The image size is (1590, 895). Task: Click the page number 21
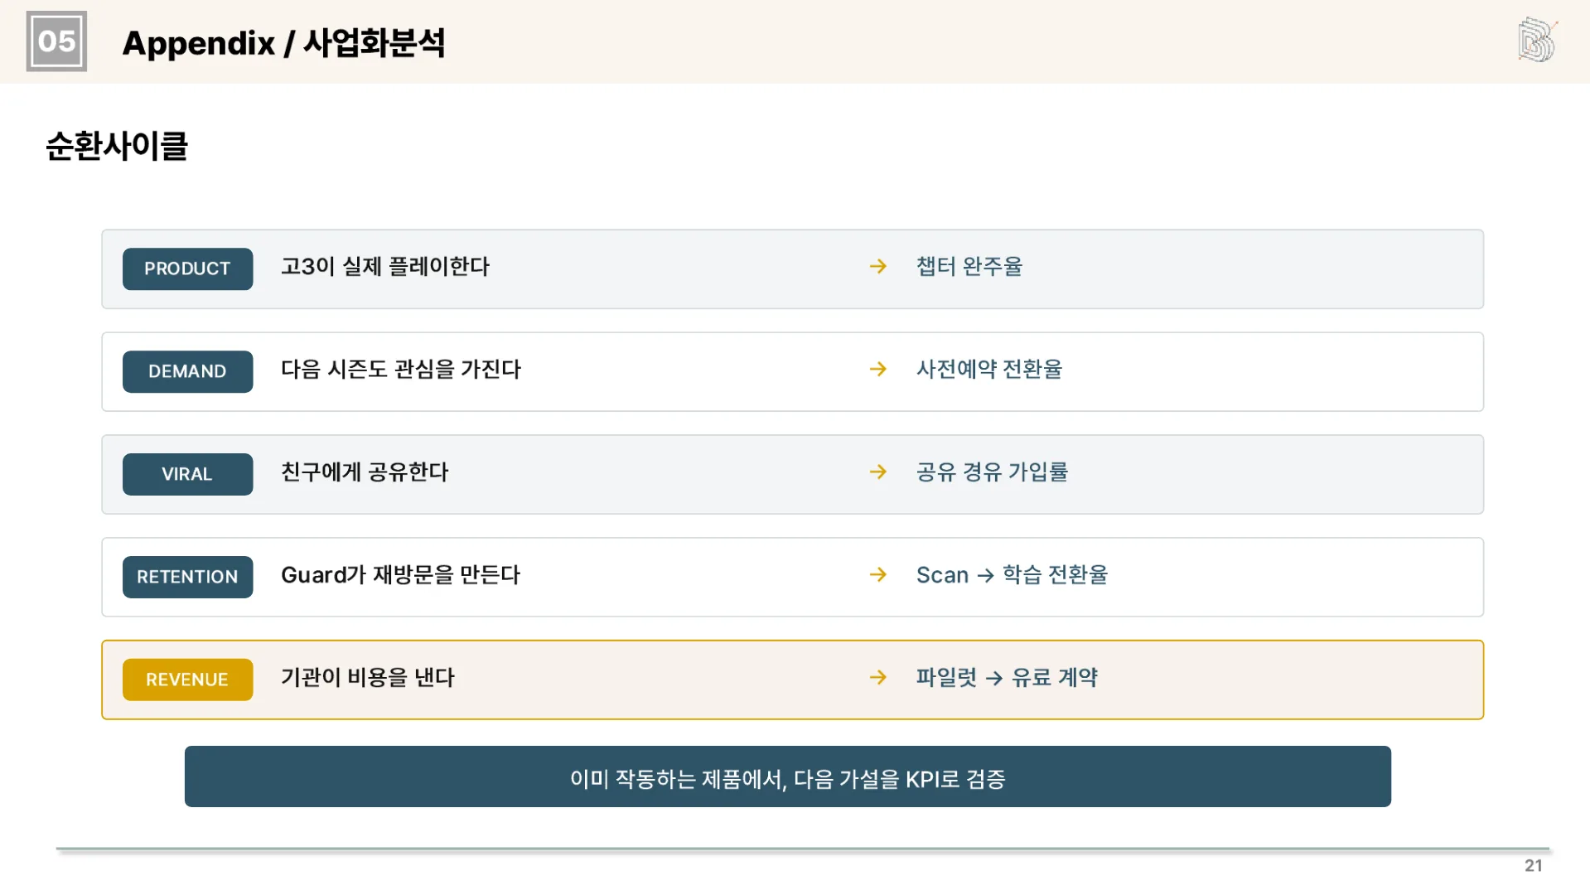point(1534,865)
